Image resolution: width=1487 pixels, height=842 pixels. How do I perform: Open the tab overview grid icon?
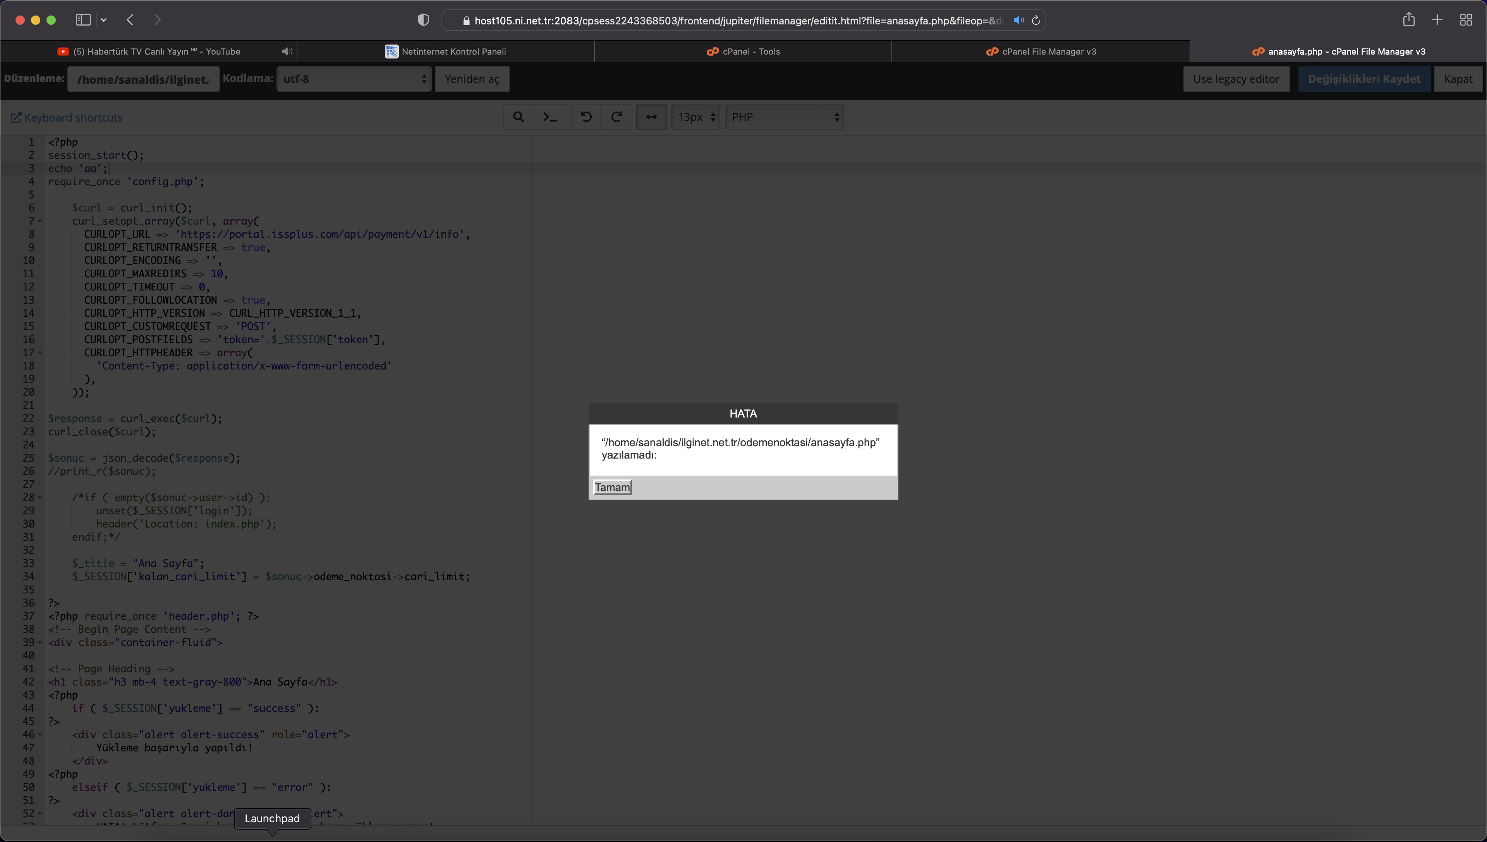[1466, 20]
